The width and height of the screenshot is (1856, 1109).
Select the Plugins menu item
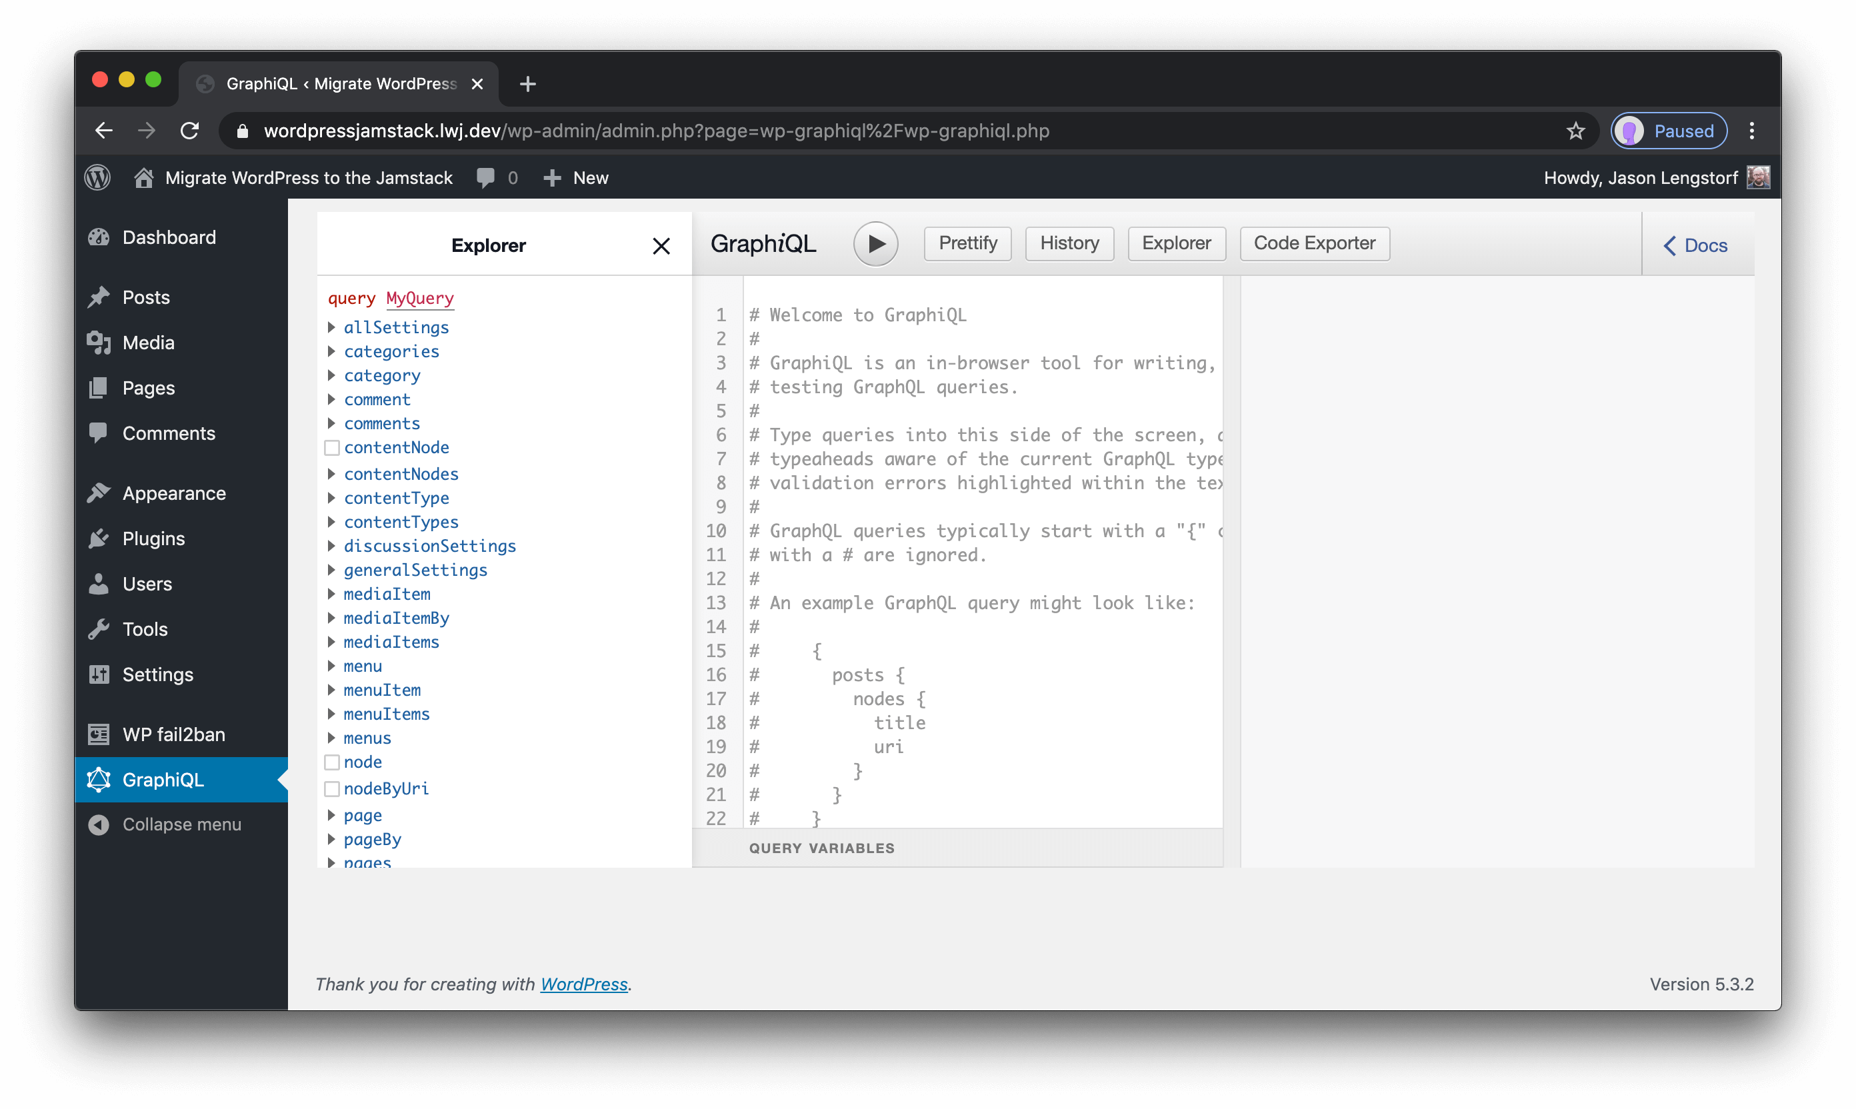[152, 539]
